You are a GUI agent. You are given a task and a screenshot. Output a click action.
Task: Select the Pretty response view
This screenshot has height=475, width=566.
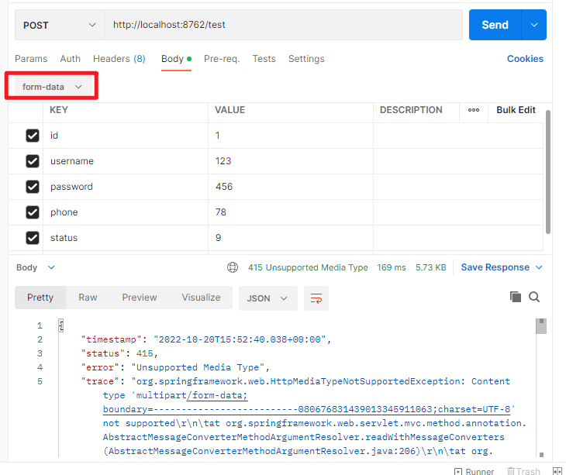(x=40, y=298)
